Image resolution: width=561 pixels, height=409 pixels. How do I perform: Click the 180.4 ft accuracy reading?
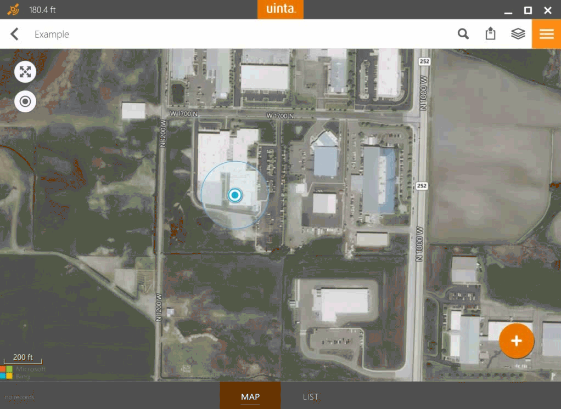tap(42, 10)
